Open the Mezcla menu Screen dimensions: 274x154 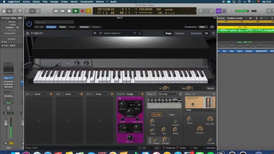(x=74, y=2)
